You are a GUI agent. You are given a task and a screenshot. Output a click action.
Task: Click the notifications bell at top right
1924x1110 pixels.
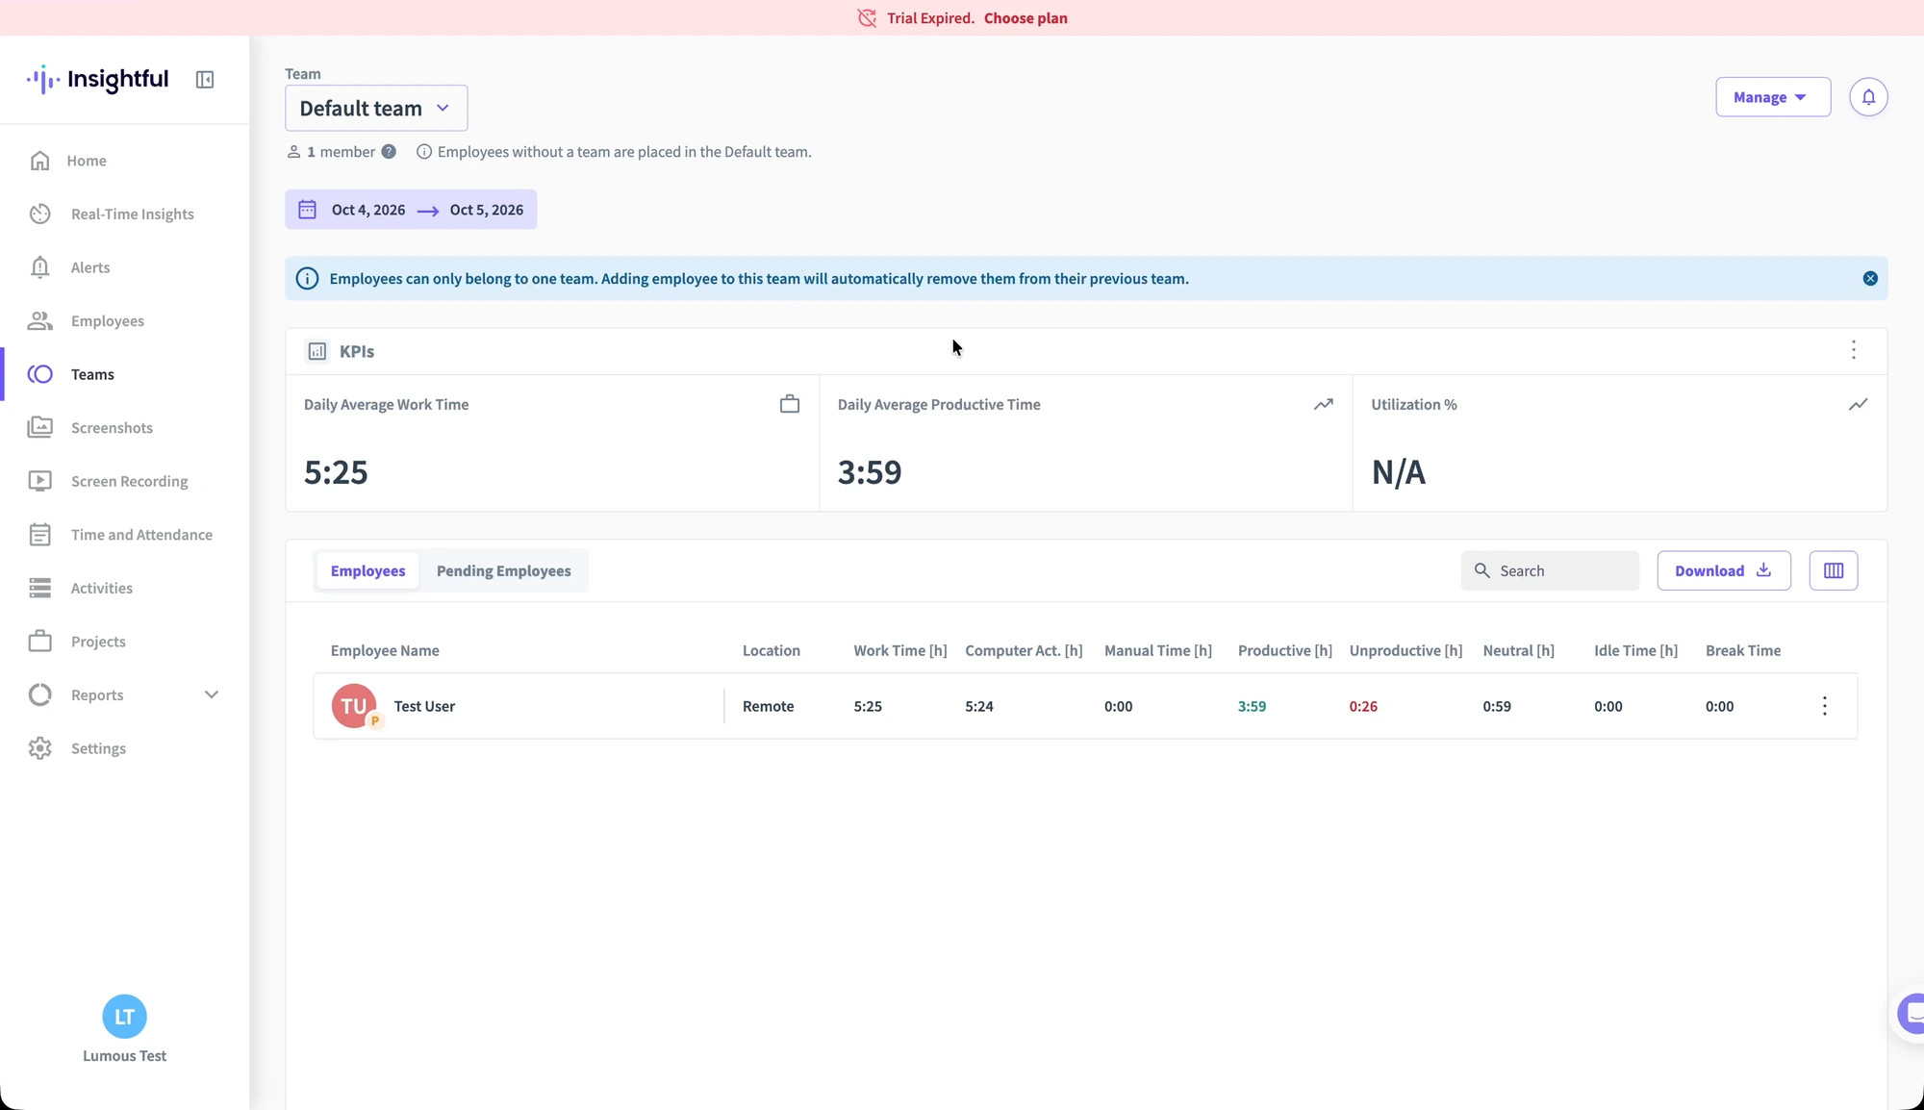[x=1868, y=97]
